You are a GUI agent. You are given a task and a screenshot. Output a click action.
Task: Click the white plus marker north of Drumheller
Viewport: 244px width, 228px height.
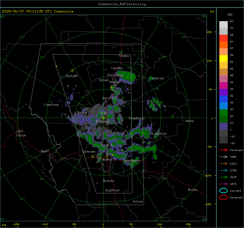point(153,109)
